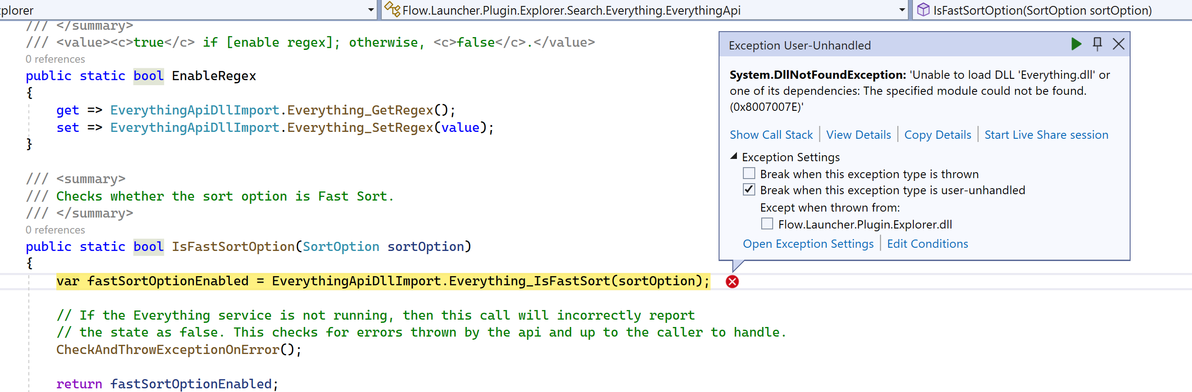Start Live Share session link
This screenshot has width=1192, height=392.
coord(1046,135)
